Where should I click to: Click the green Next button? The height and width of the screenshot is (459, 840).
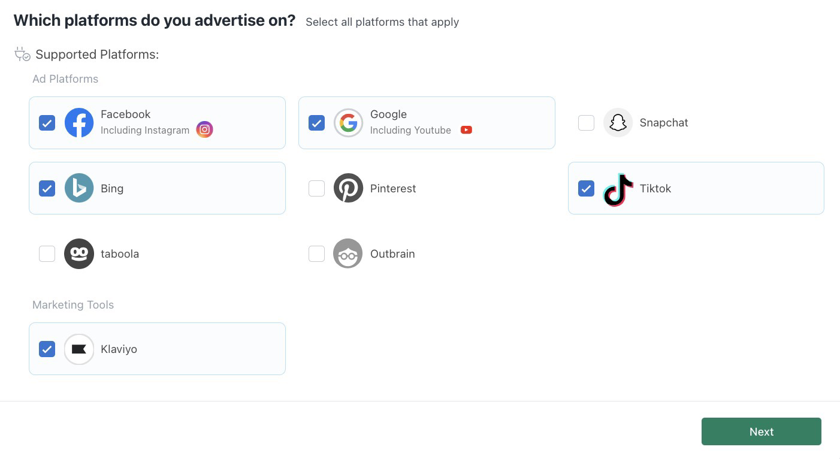tap(761, 431)
